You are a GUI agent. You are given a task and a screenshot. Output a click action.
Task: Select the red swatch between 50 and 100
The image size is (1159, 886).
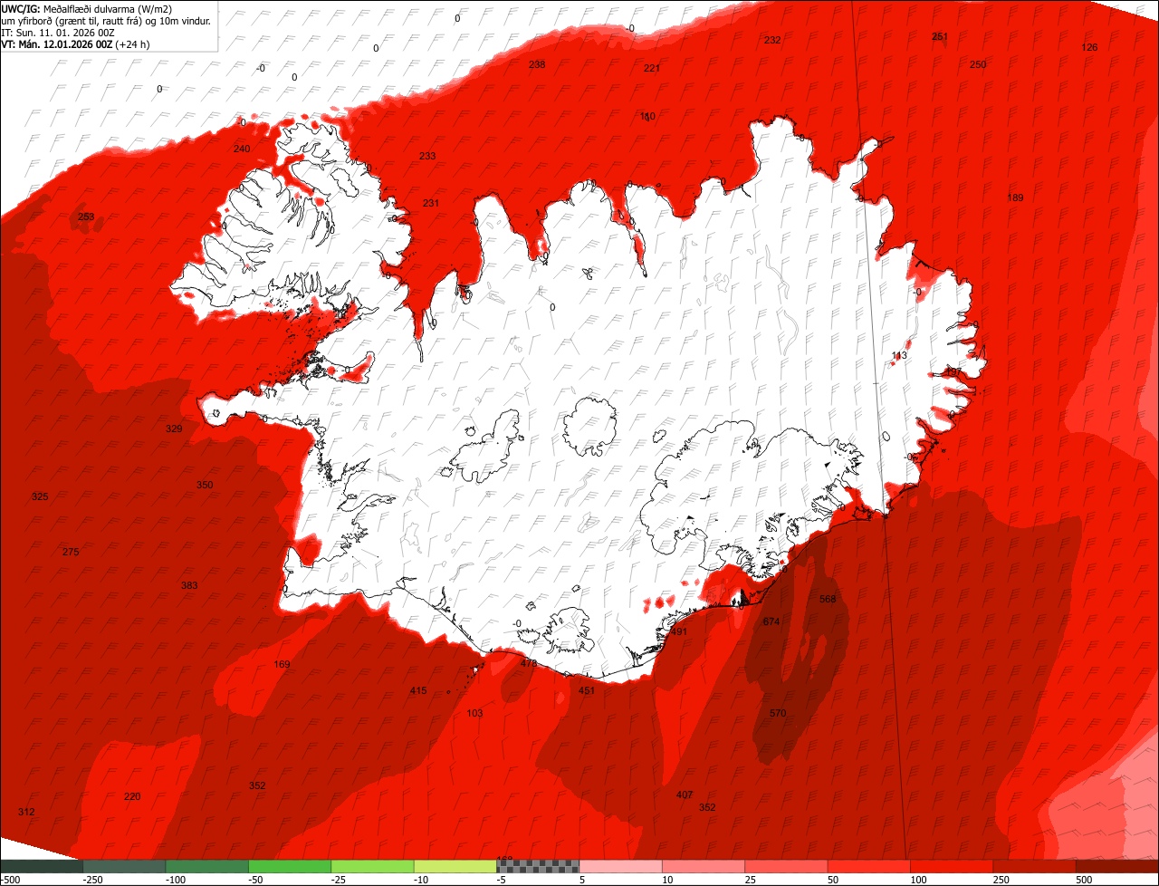(868, 866)
